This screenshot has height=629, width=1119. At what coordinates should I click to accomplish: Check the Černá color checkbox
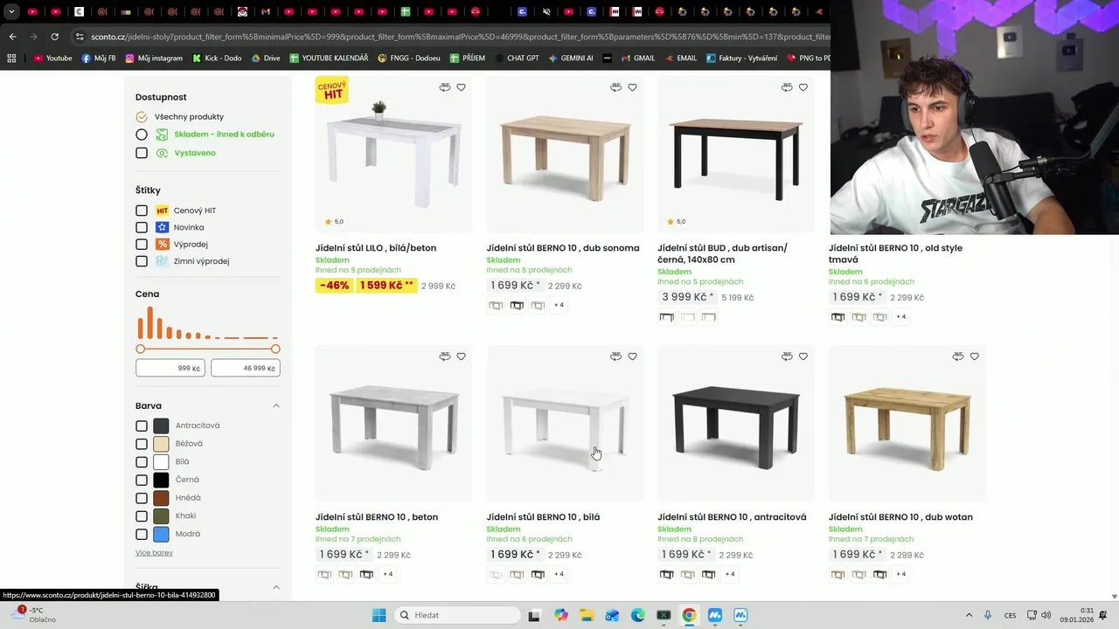pos(142,480)
